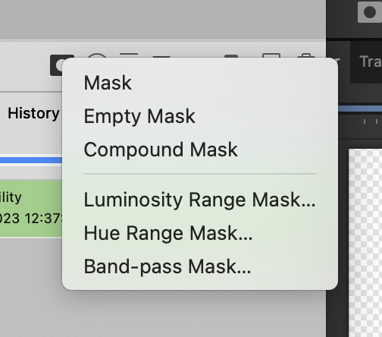Select the panel tab left of Transform
Image resolution: width=382 pixels, height=337 pixels.
pyautogui.click(x=338, y=61)
